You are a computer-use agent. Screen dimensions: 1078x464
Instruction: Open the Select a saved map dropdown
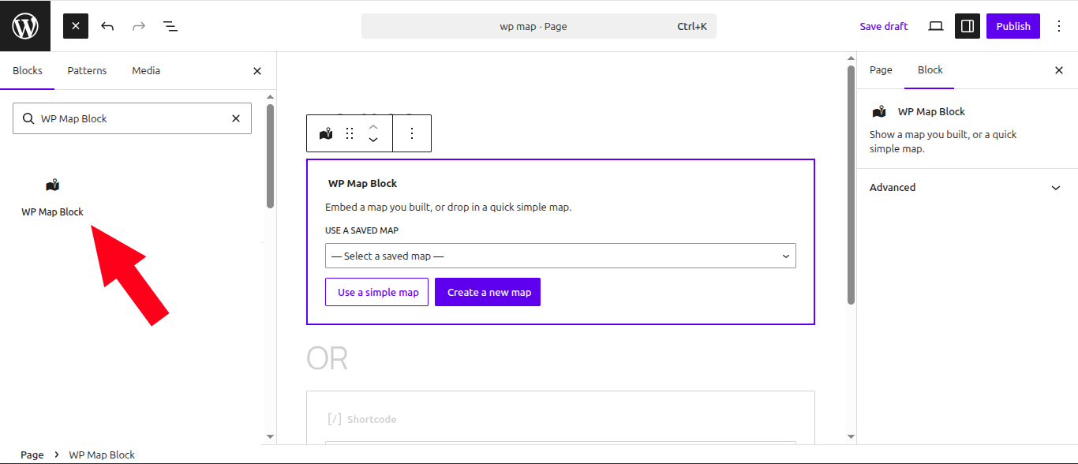tap(560, 256)
